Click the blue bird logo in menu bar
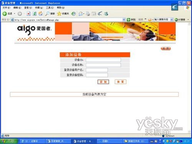This screenshot has width=192, height=144. (175, 7)
